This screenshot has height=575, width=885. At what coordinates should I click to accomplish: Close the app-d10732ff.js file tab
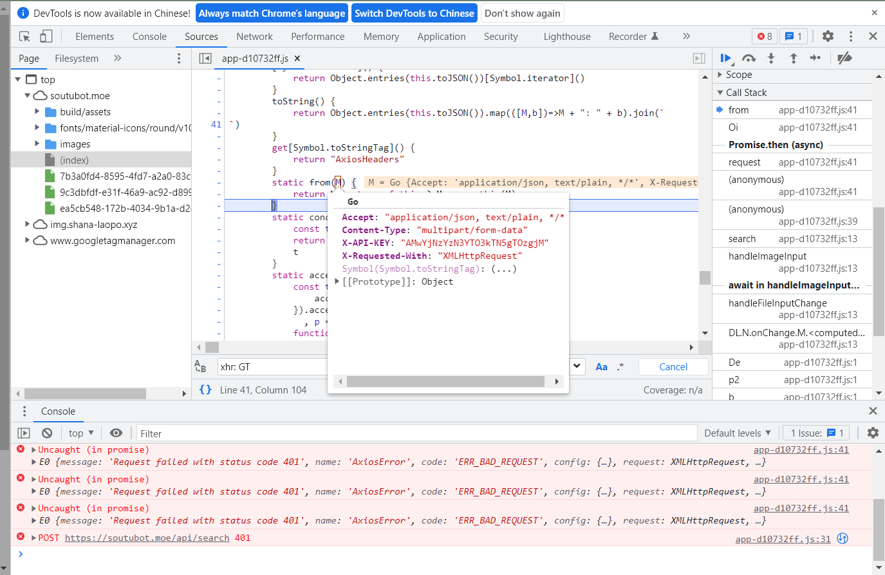tap(297, 58)
